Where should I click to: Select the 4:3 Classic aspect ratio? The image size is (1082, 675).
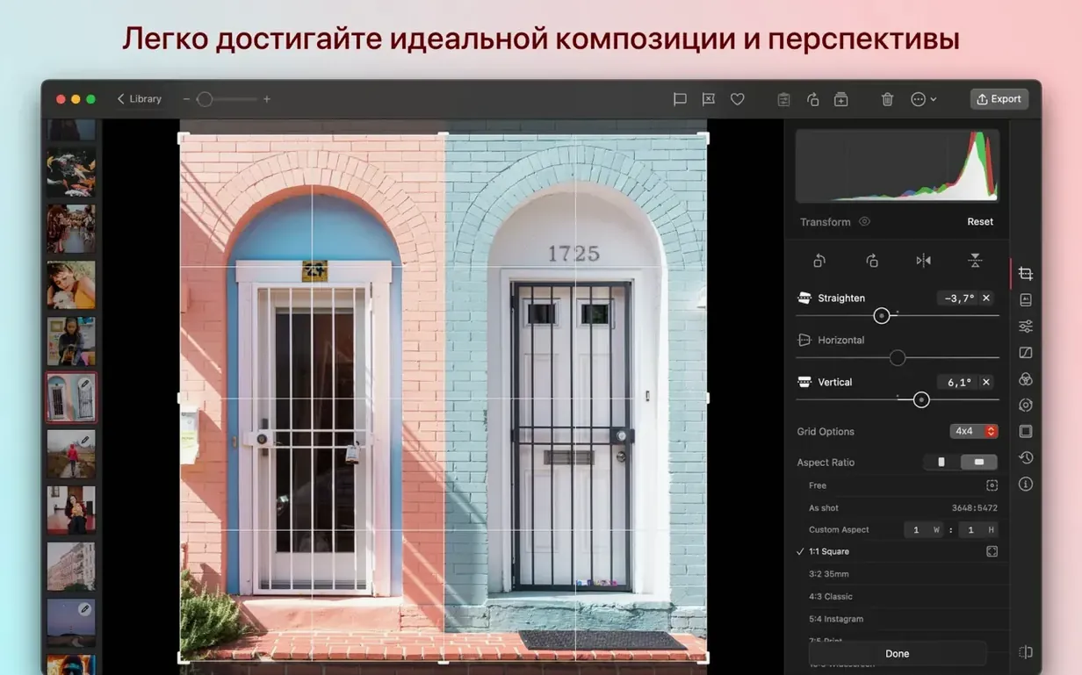pyautogui.click(x=831, y=597)
